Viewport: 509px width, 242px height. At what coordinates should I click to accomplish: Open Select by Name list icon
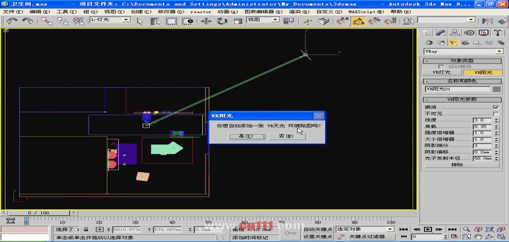156,21
